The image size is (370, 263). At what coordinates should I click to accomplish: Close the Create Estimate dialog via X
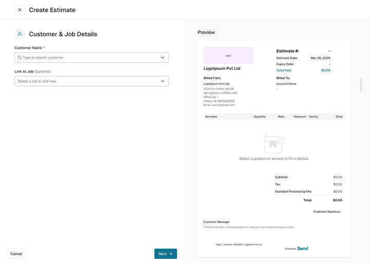tap(20, 10)
